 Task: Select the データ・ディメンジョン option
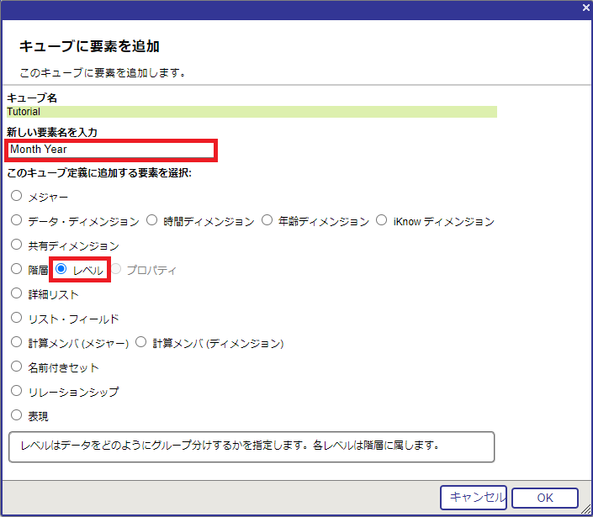pos(17,221)
